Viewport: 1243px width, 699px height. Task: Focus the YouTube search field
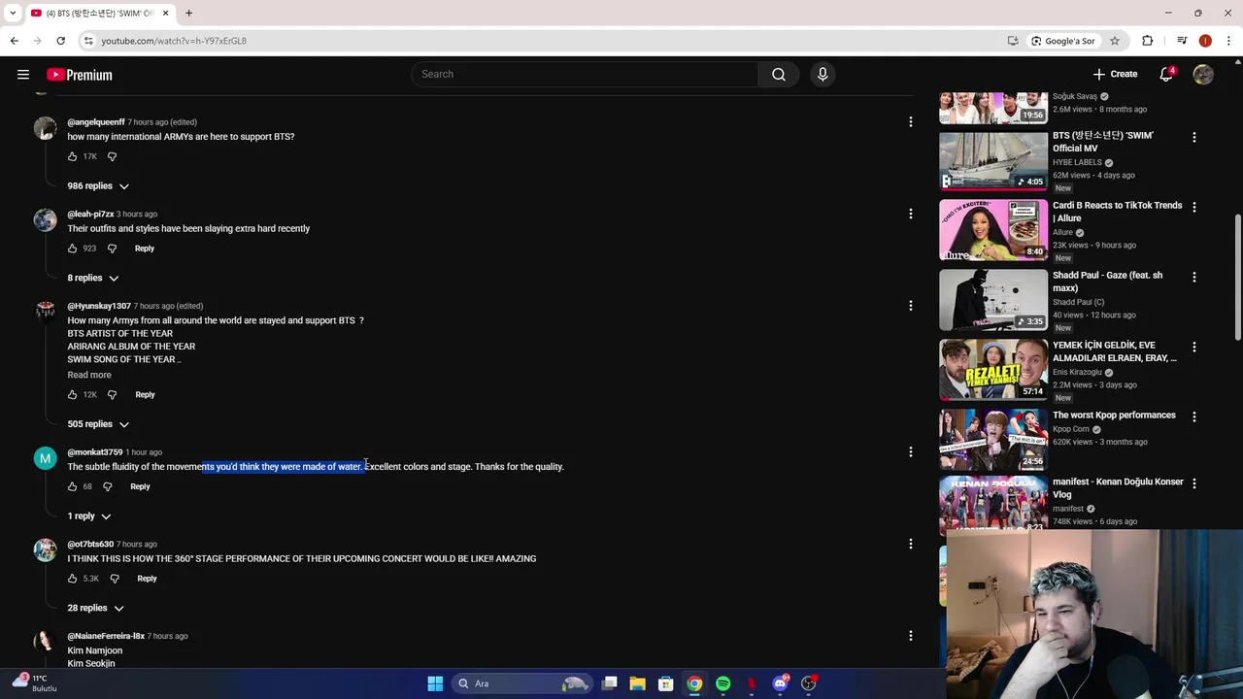point(585,75)
